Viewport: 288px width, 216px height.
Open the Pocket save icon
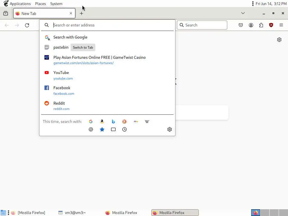pos(241,25)
